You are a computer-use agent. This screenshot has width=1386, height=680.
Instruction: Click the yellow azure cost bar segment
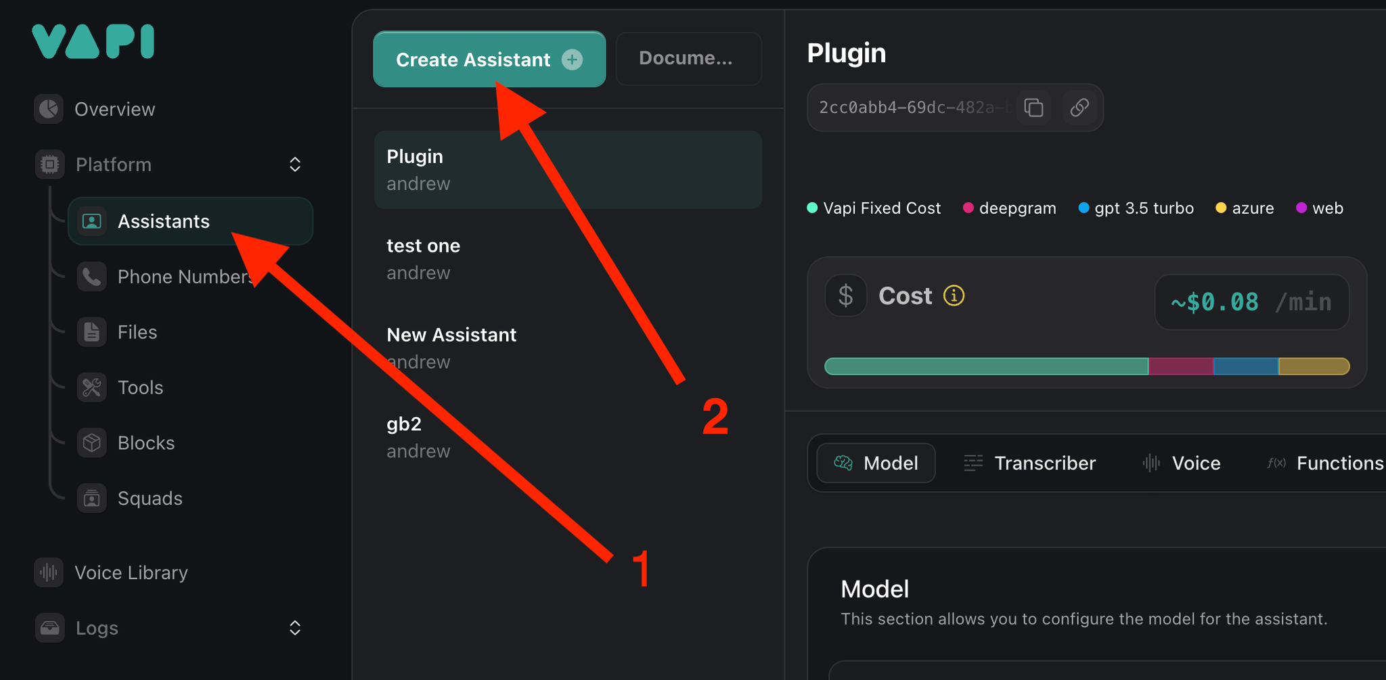point(1314,366)
